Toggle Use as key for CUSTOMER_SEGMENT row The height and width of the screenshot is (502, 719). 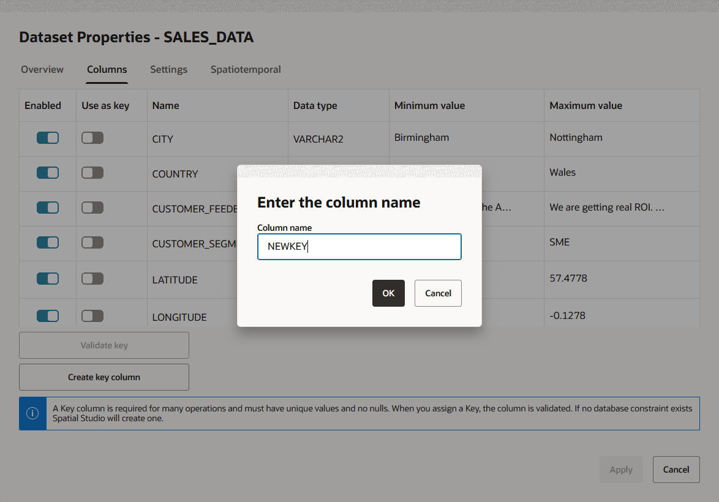click(92, 242)
